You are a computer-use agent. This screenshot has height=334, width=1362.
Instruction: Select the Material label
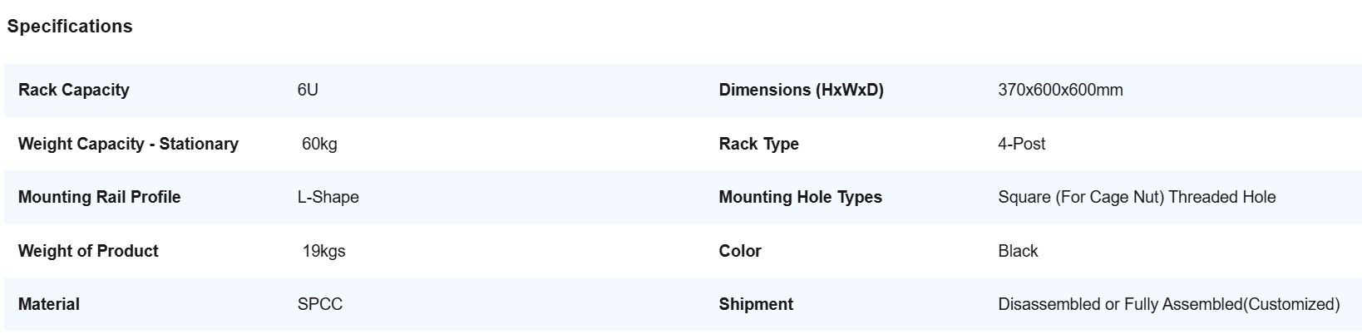(49, 304)
